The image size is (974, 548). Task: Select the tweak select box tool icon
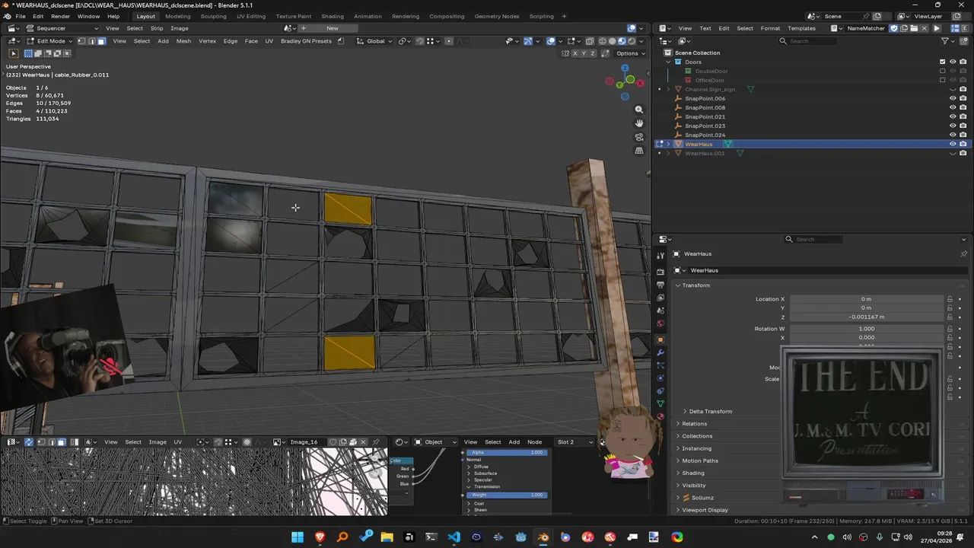click(13, 53)
